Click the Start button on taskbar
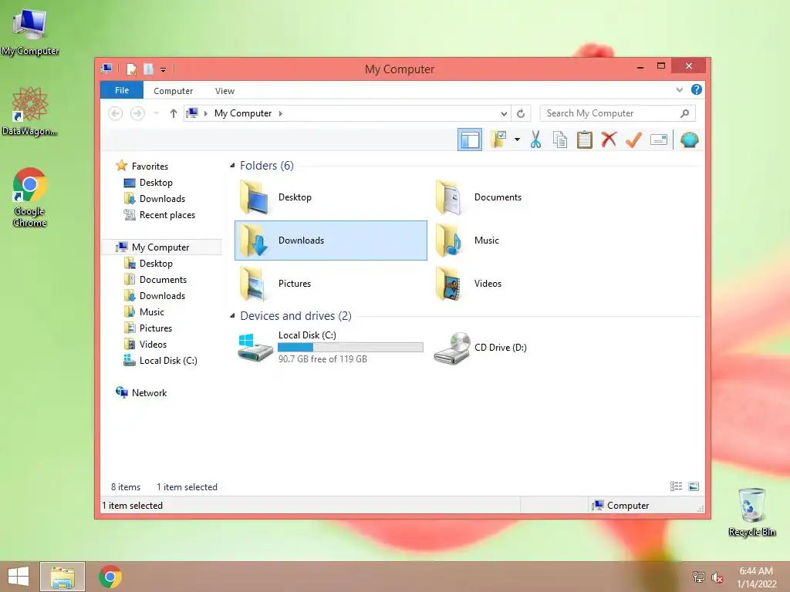Image resolution: width=790 pixels, height=592 pixels. coord(19,577)
